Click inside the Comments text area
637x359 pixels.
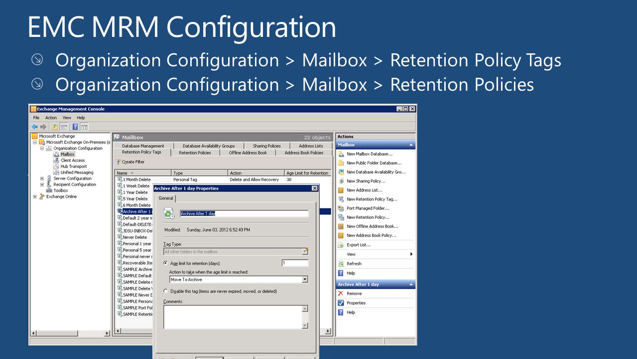click(x=233, y=317)
